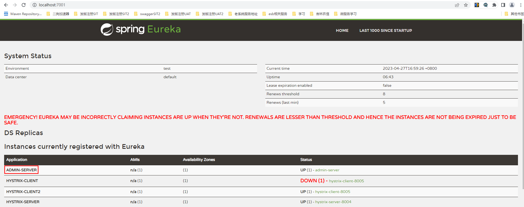This screenshot has width=524, height=207.
Task: Open the hystrix-server-8004 instance link
Action: (x=333, y=202)
